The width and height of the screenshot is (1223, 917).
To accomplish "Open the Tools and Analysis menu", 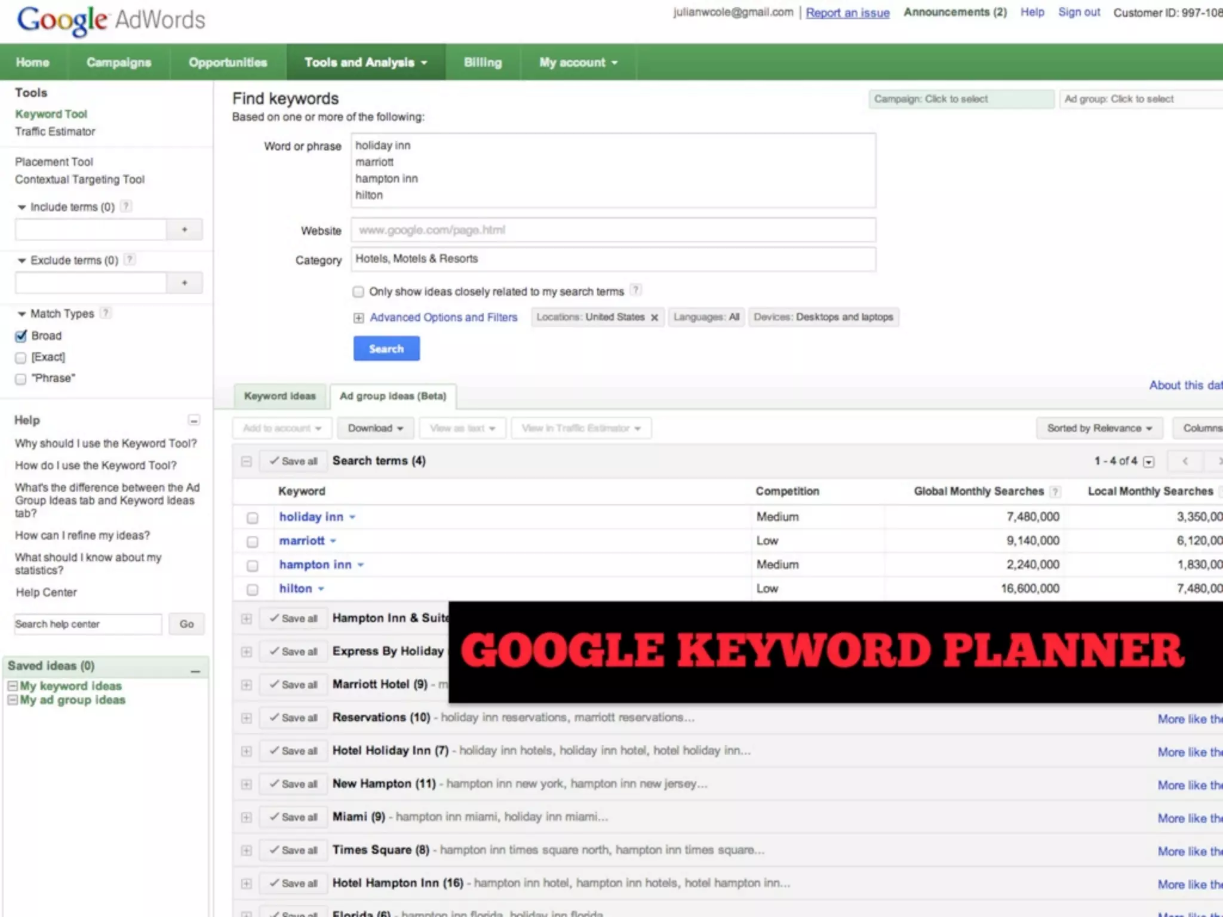I will (365, 63).
